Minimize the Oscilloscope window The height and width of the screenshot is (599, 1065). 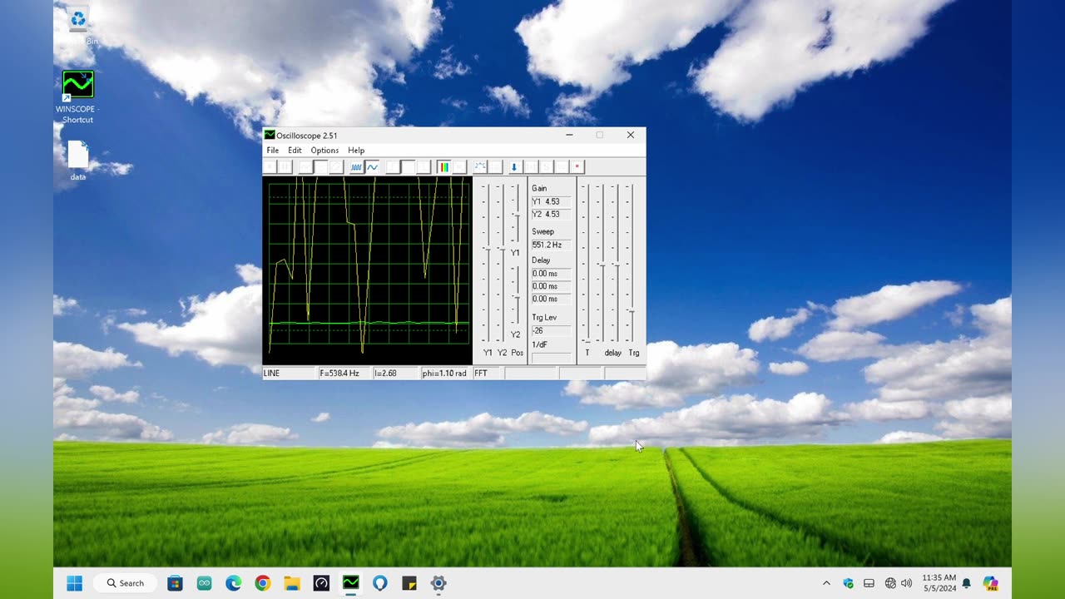click(x=569, y=136)
